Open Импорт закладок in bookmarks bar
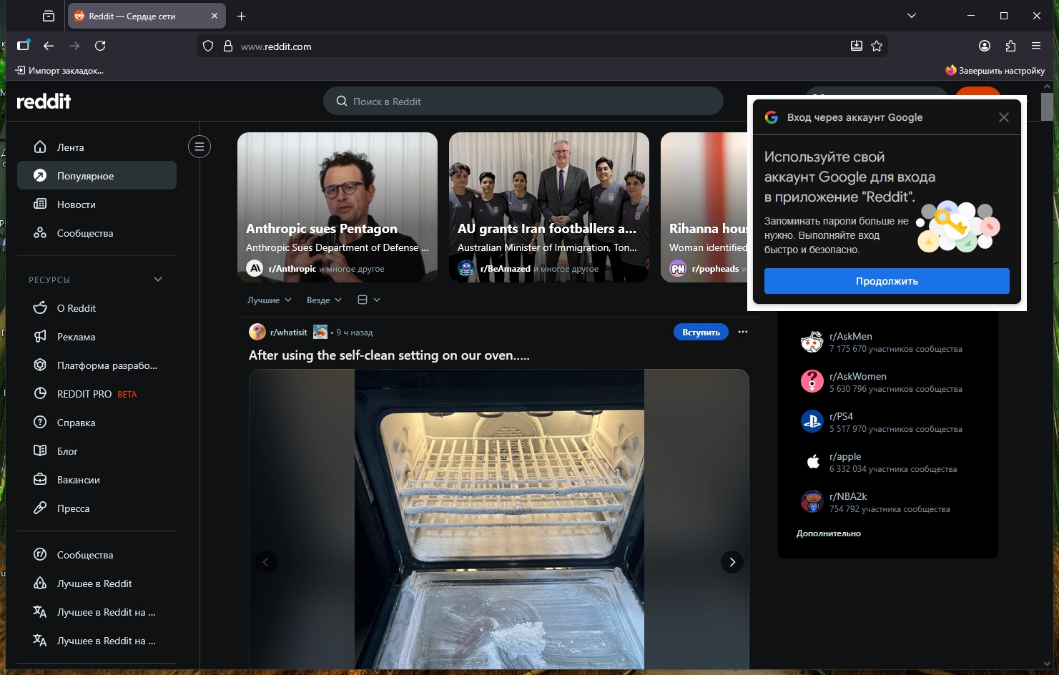 tap(59, 71)
